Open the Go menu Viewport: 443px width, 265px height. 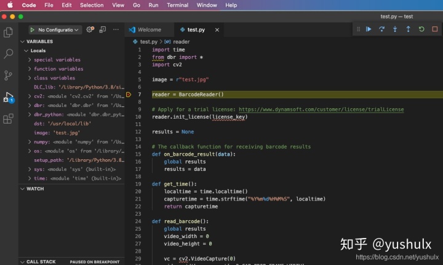click(136, 5)
